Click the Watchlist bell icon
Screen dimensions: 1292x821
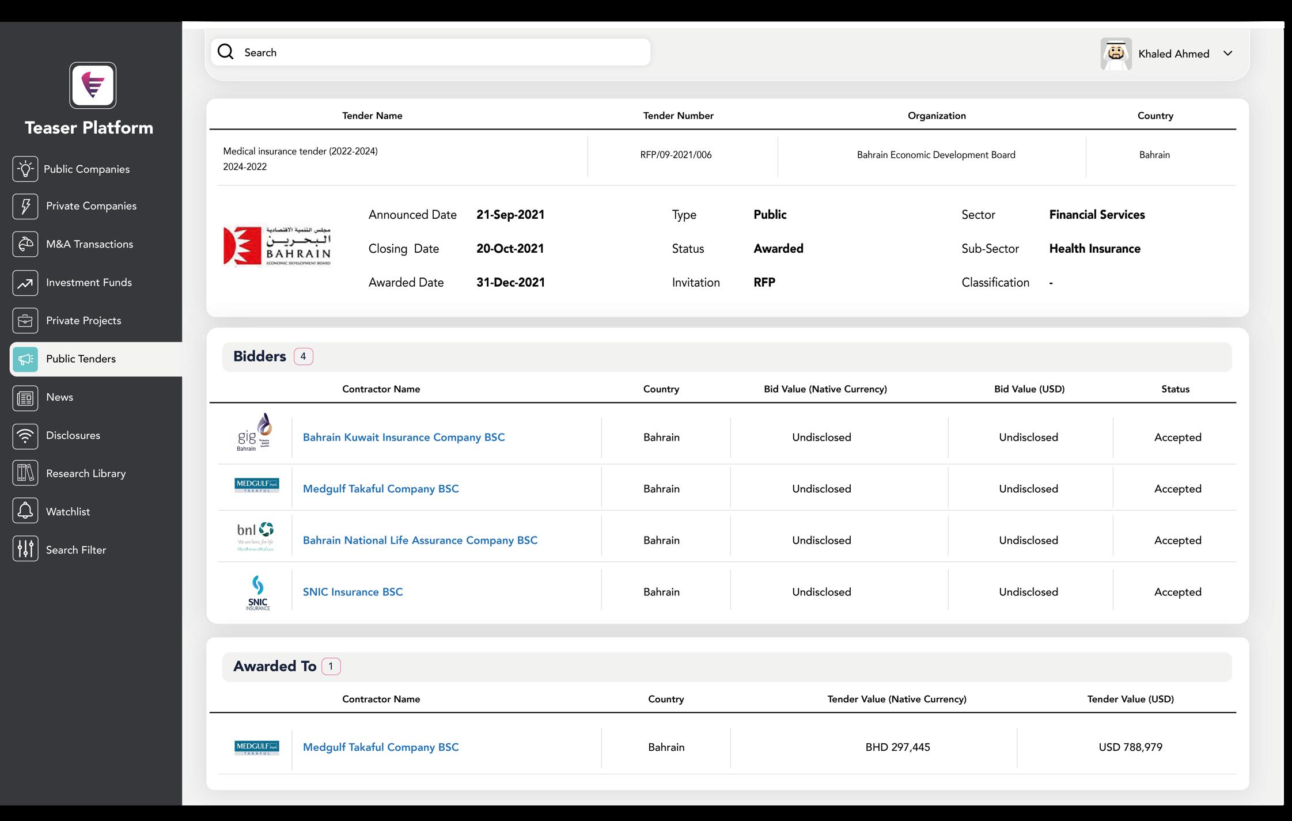click(x=25, y=511)
